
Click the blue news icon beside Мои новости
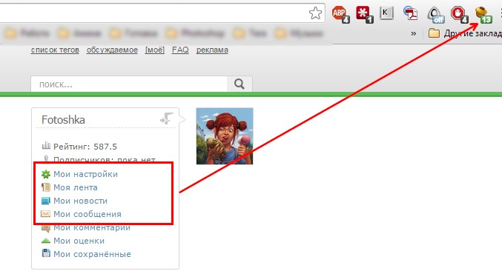click(x=46, y=201)
